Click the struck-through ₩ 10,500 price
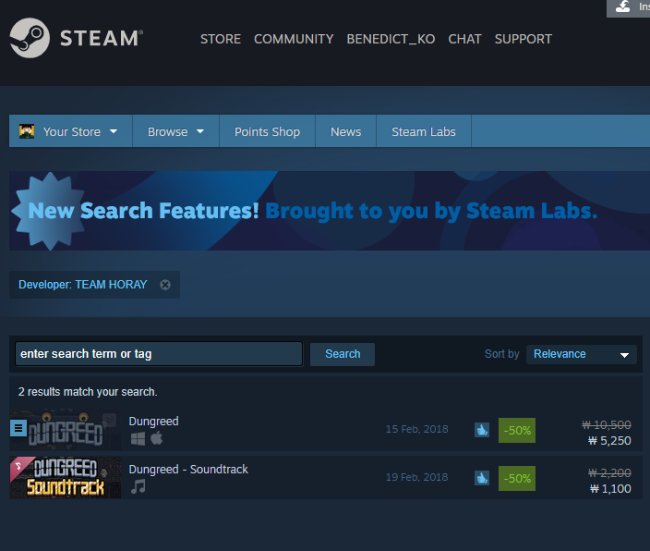Screen dimensions: 650x551 click(607, 424)
